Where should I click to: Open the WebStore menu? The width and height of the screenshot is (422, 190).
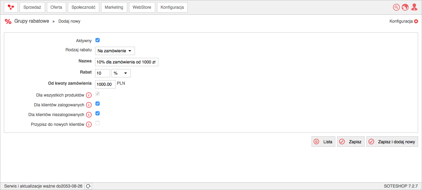[142, 7]
